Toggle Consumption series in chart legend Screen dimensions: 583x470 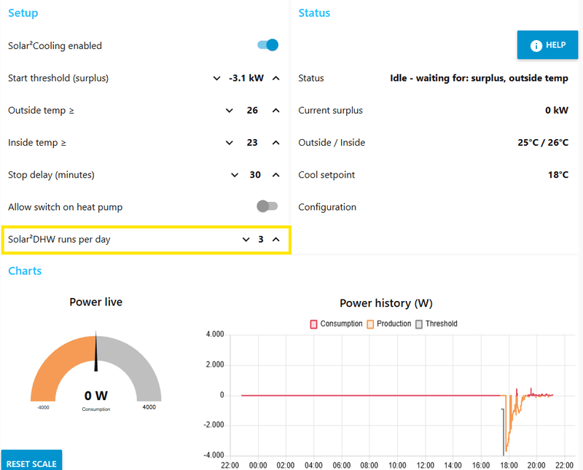[336, 324]
